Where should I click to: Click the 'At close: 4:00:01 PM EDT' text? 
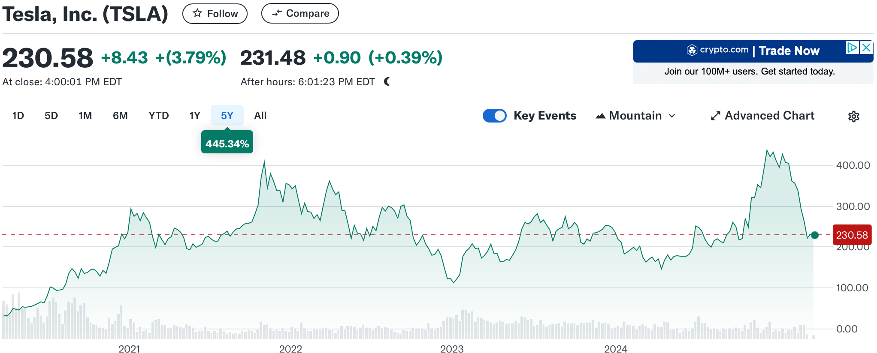pyautogui.click(x=62, y=82)
